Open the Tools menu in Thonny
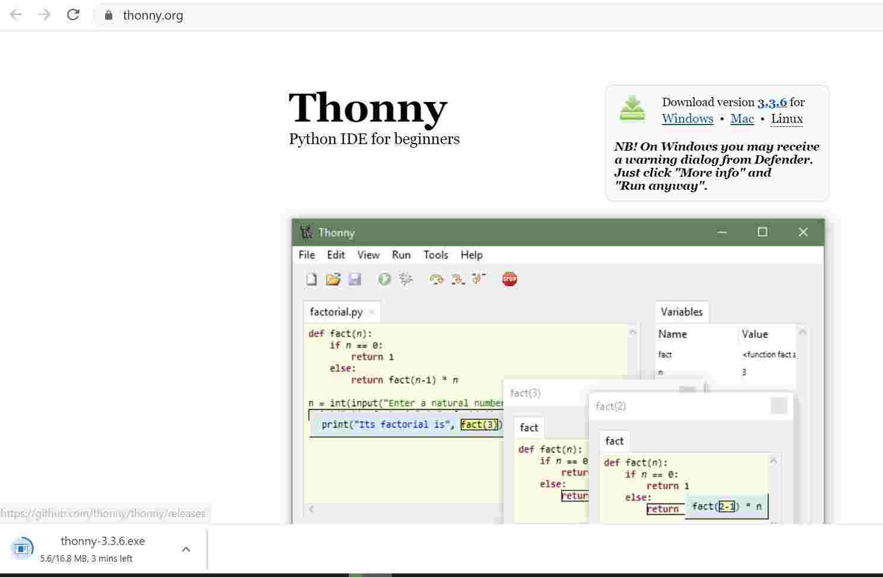 tap(435, 254)
